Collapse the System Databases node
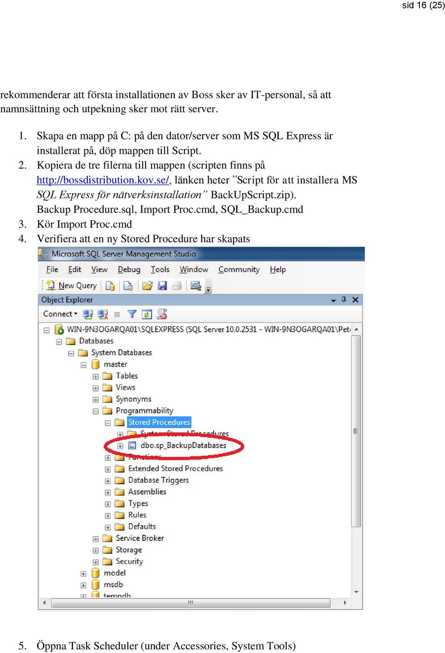This screenshot has height=653, width=445. (x=71, y=353)
